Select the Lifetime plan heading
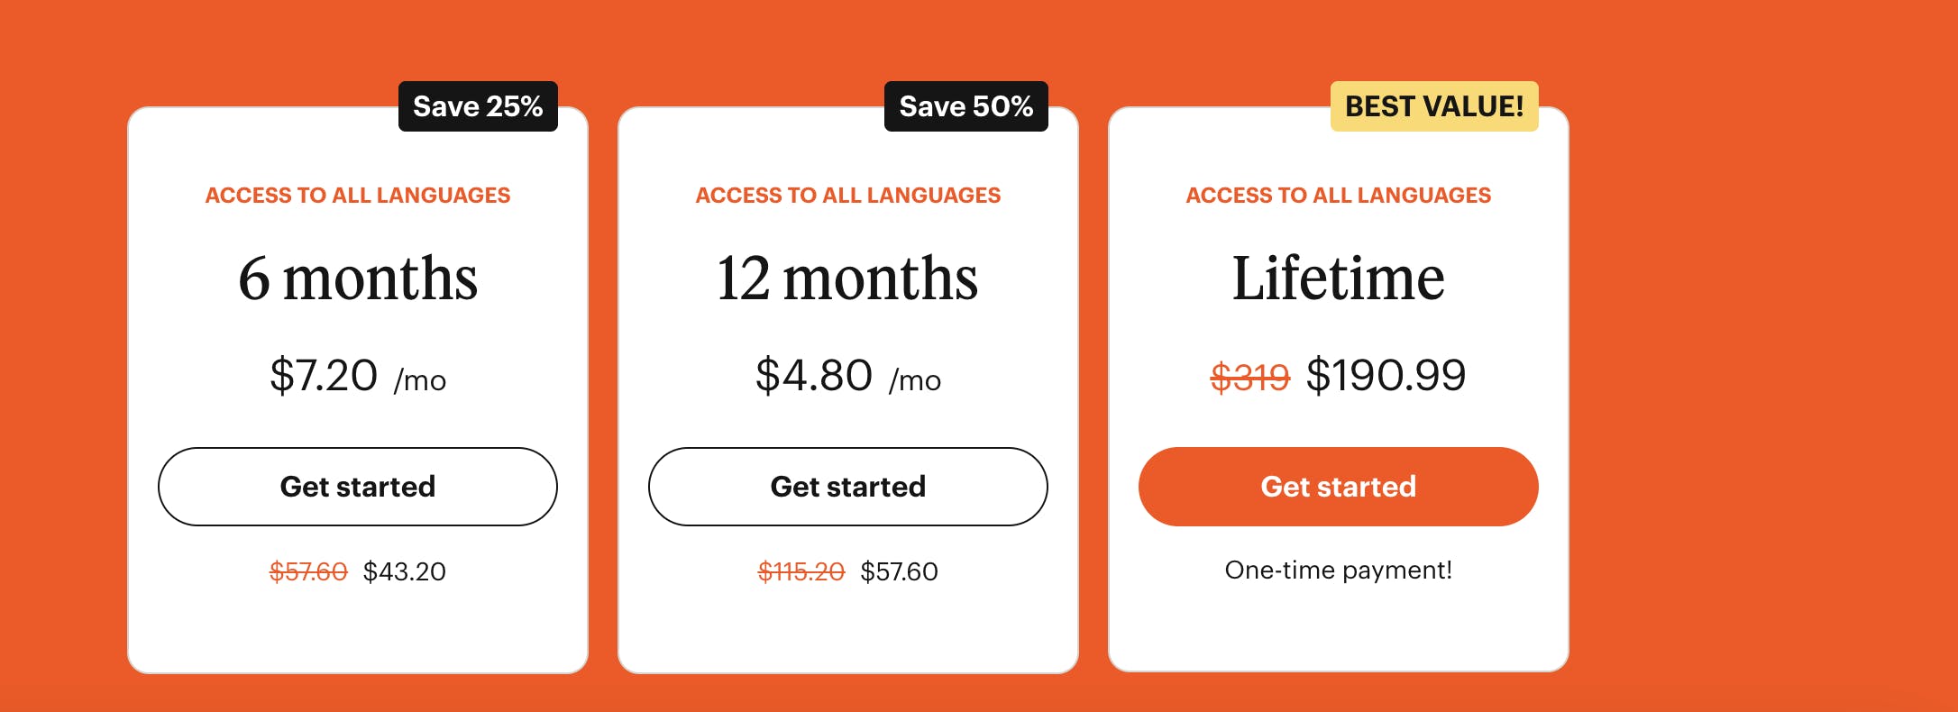This screenshot has width=1958, height=712. pyautogui.click(x=1338, y=278)
